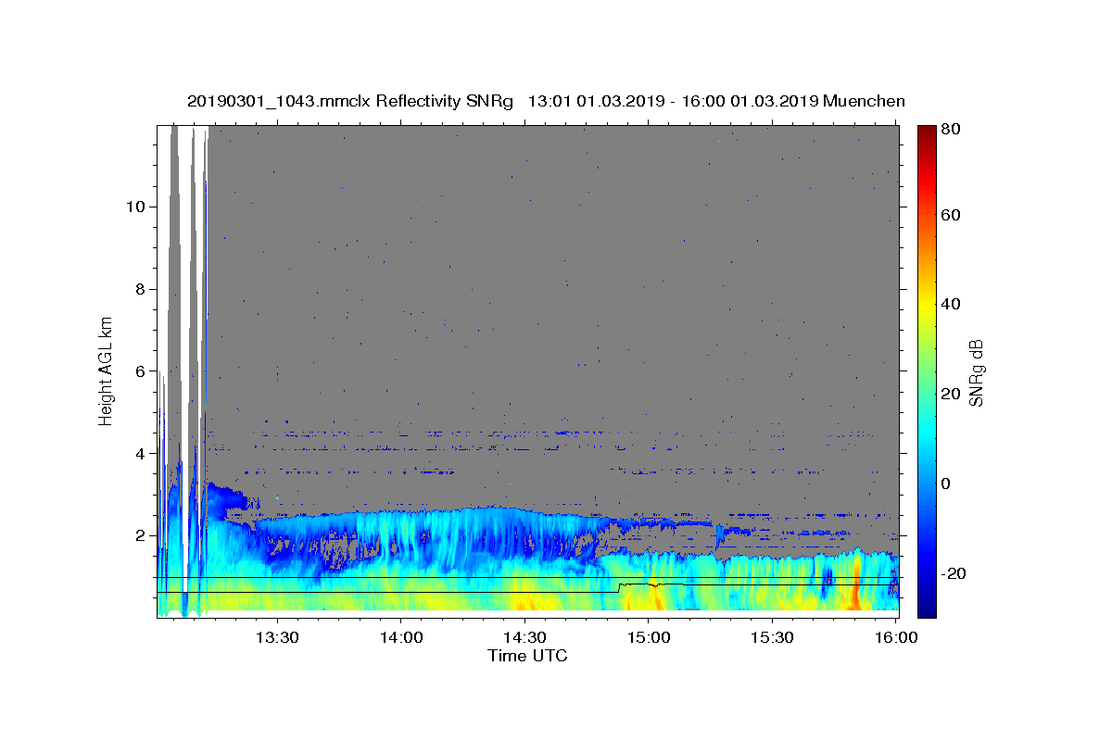The height and width of the screenshot is (741, 1112).
Task: Click the 'SNRg dB' colorbar label
Action: [x=976, y=372]
